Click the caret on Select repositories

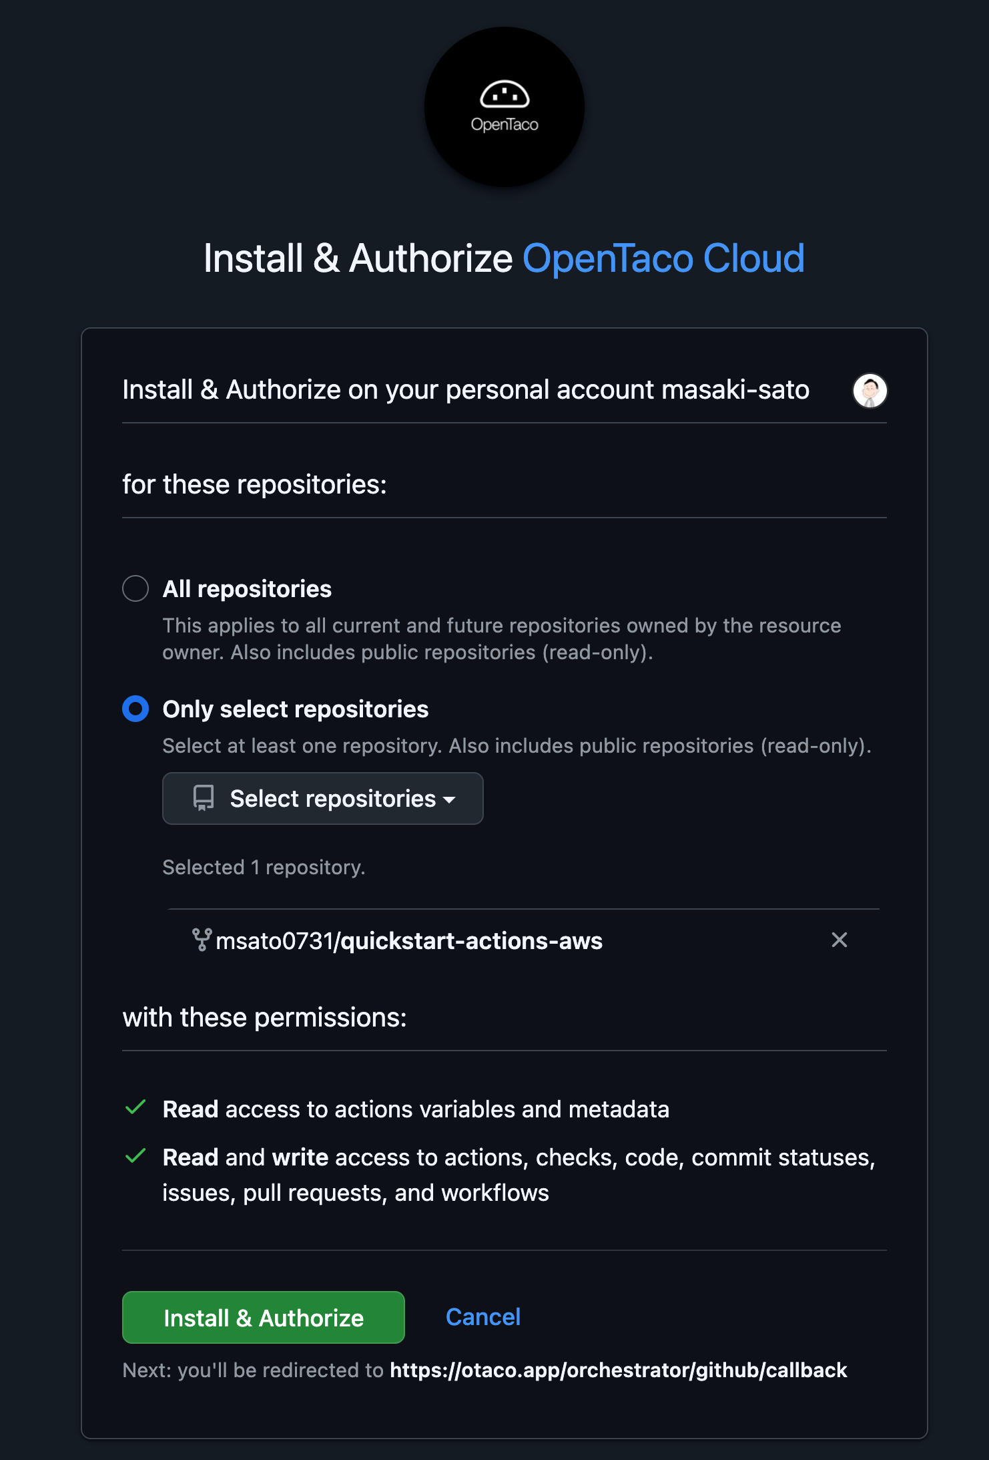[450, 799]
